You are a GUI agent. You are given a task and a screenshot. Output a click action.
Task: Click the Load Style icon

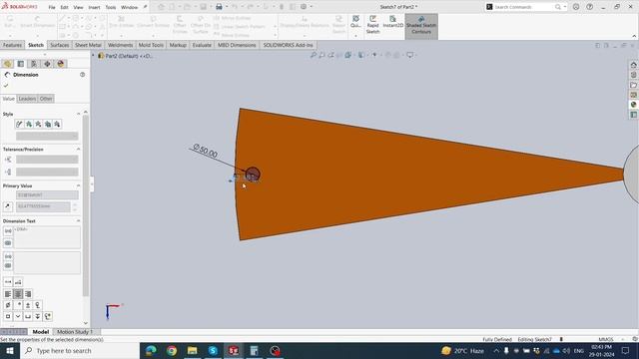(x=57, y=124)
